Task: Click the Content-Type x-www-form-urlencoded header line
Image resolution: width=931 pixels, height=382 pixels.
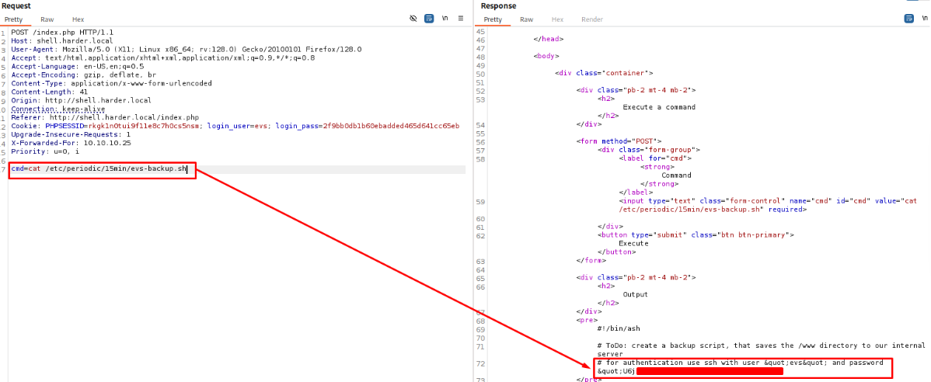Action: click(112, 84)
